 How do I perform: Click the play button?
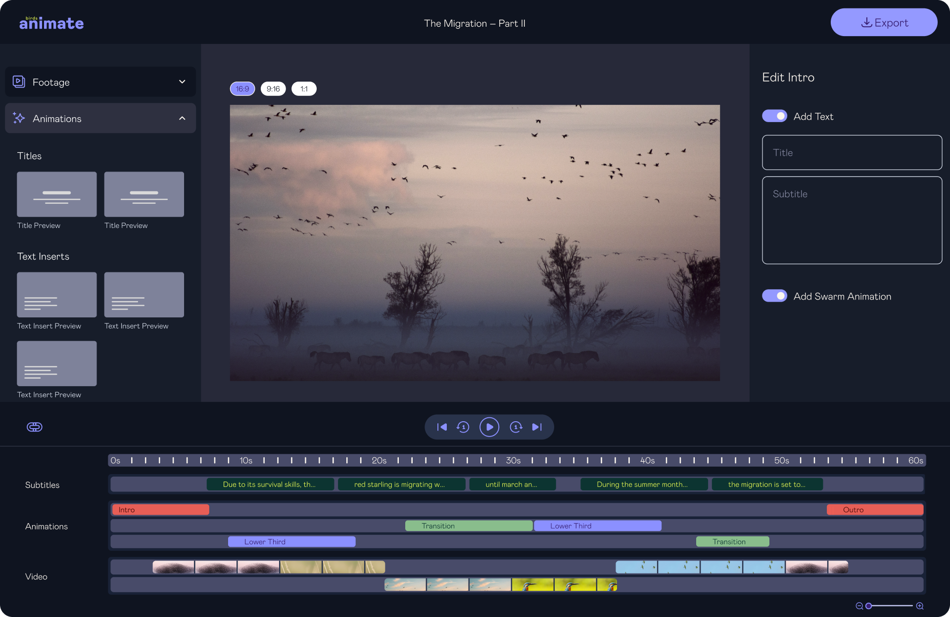click(x=489, y=427)
